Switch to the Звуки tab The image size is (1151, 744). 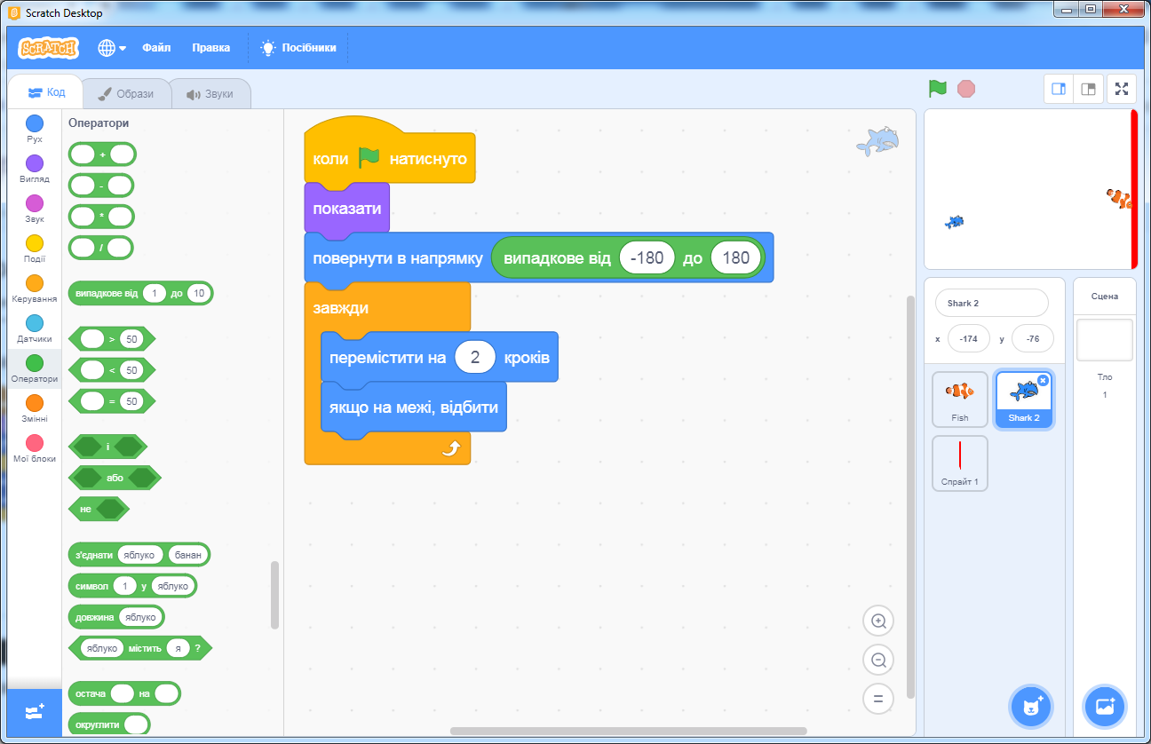(210, 93)
